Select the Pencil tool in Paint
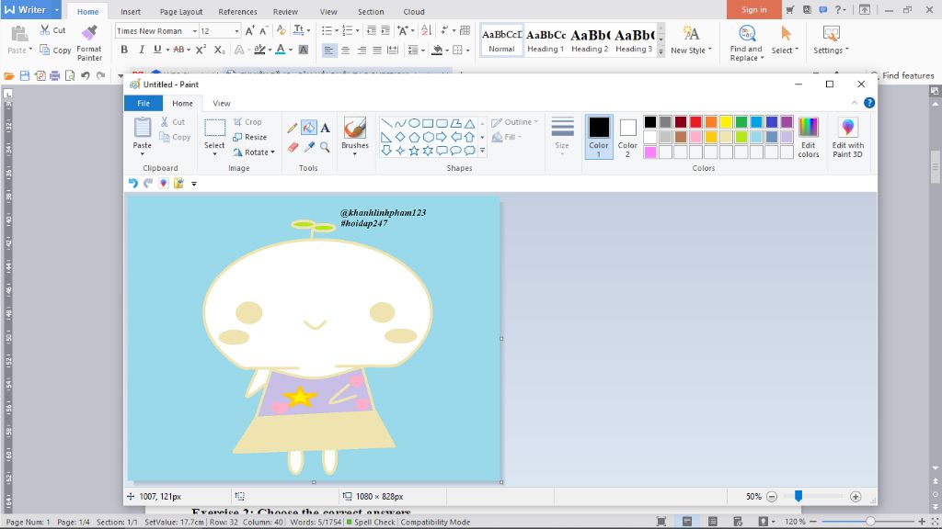This screenshot has height=529, width=942. click(293, 127)
